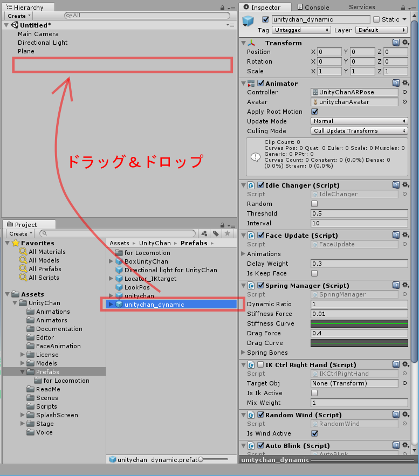Image resolution: width=419 pixels, height=476 pixels.
Task: Open Untitled scene options menu icon
Action: coord(230,25)
